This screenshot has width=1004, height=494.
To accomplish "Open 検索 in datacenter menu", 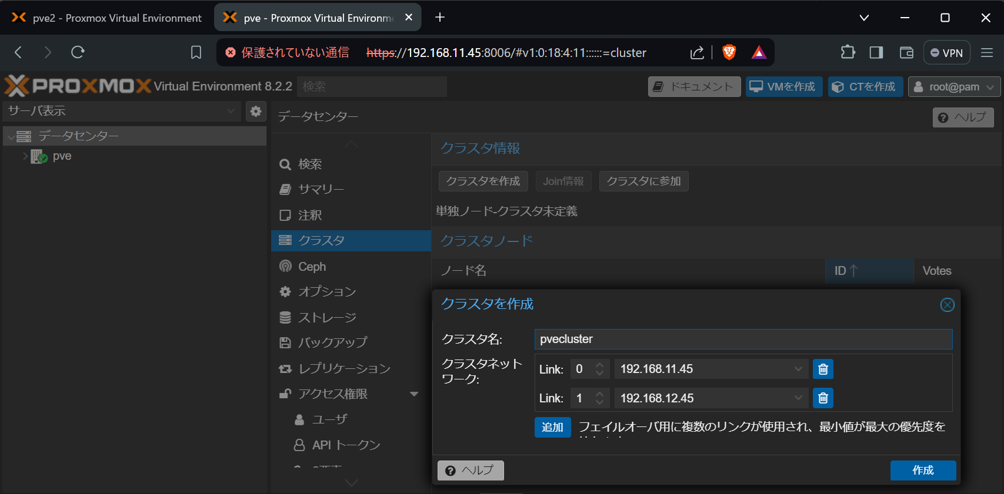I will [351, 164].
